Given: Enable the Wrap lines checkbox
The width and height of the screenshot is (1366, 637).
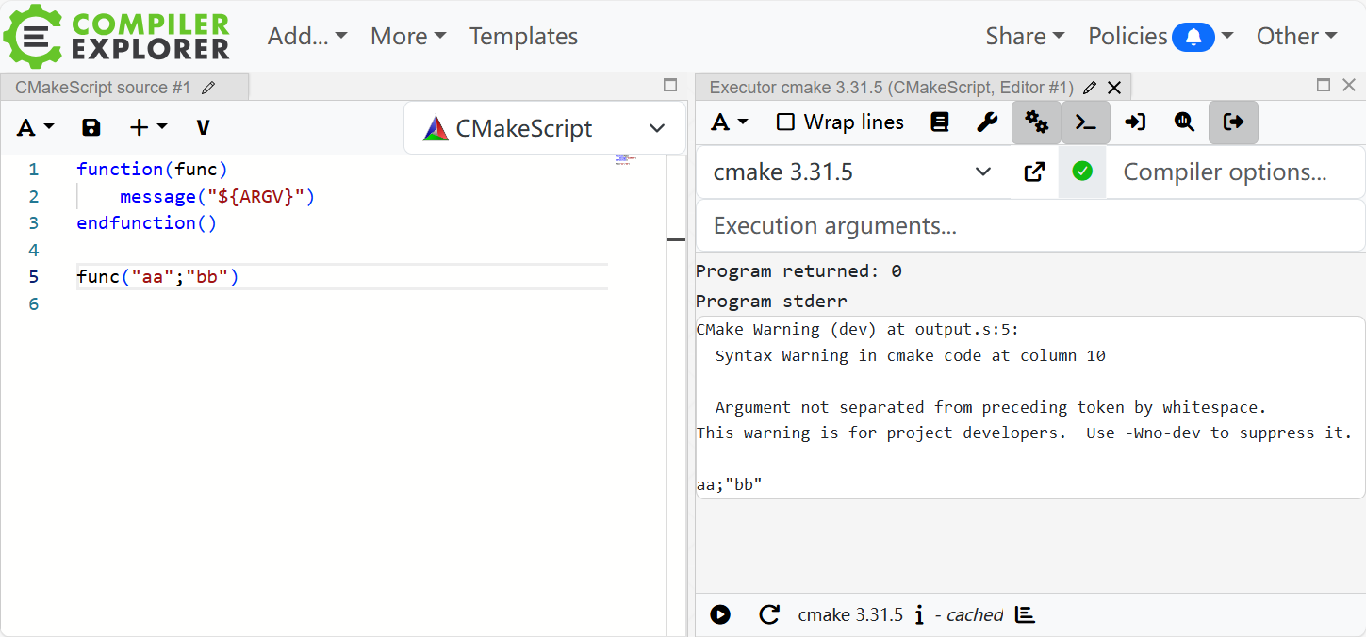Looking at the screenshot, I should [785, 122].
